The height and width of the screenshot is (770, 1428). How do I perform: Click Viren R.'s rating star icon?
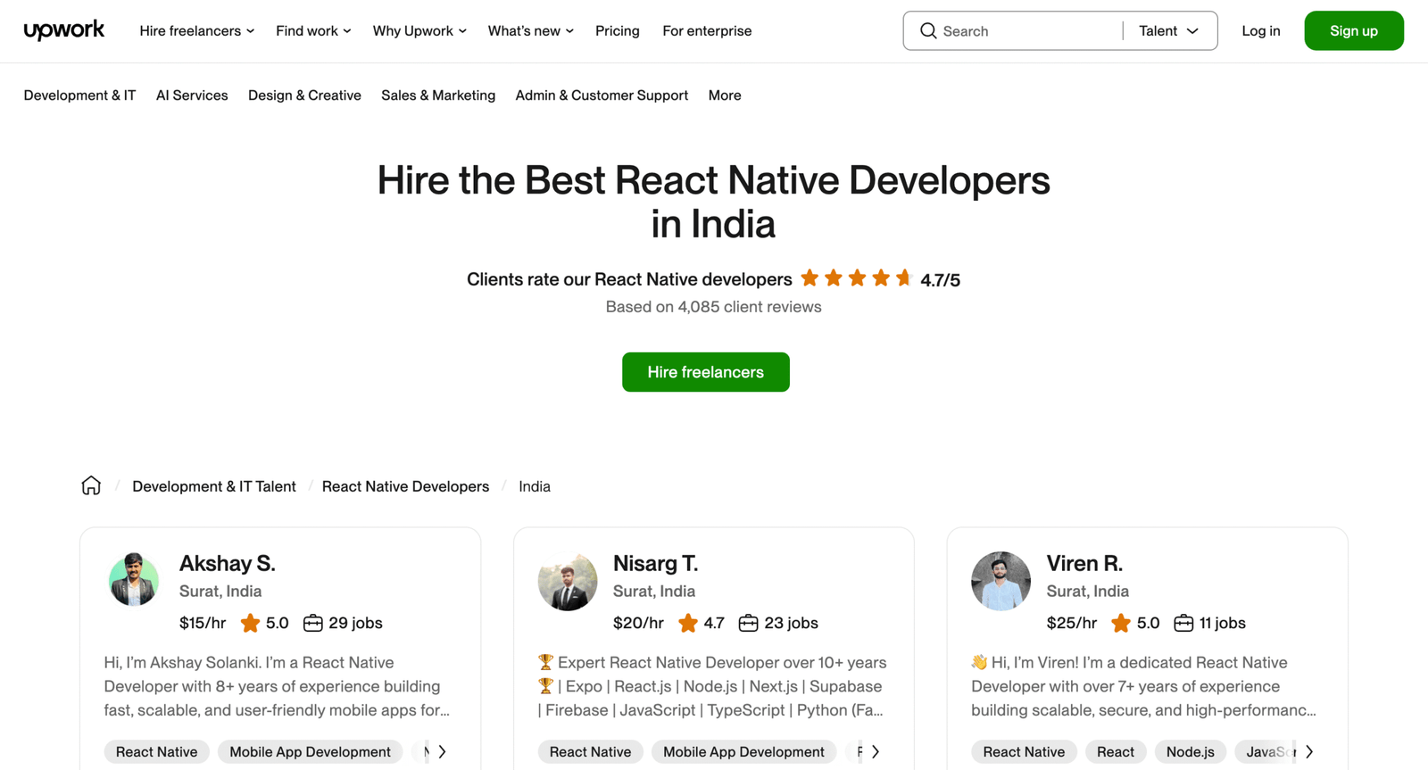1121,623
